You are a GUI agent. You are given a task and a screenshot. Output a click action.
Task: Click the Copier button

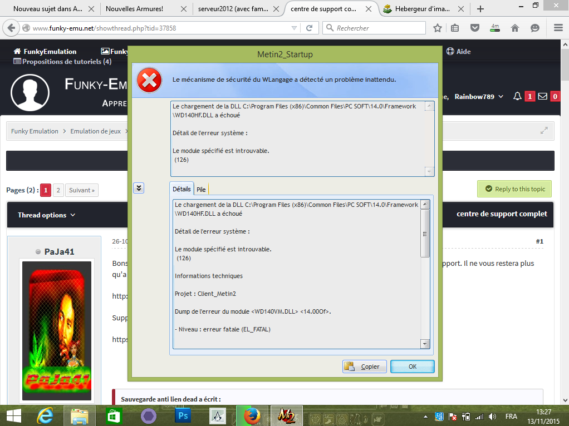(364, 366)
